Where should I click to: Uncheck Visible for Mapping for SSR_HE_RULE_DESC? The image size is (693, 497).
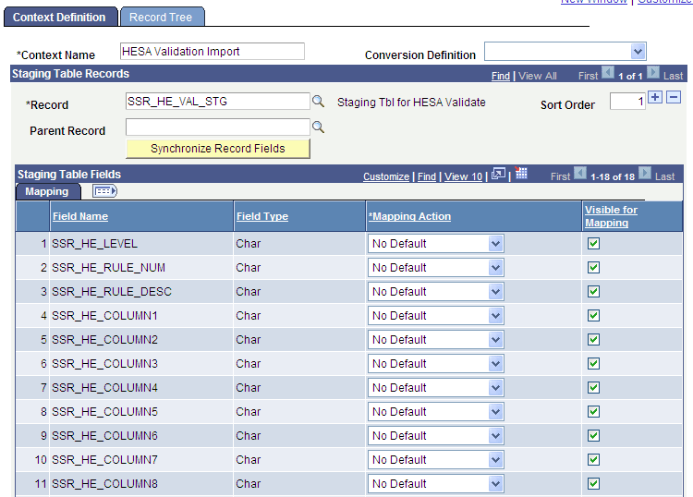pos(593,292)
